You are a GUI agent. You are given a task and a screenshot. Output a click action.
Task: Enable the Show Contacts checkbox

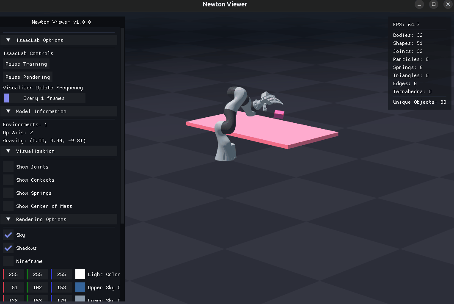(8, 180)
